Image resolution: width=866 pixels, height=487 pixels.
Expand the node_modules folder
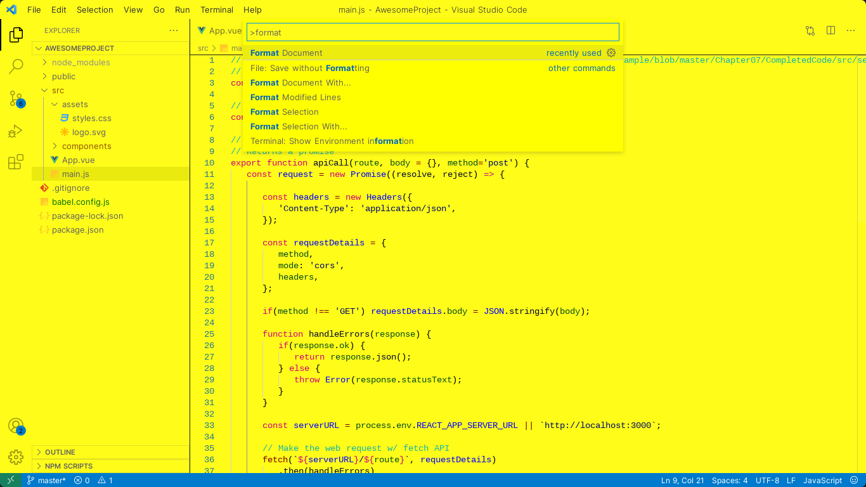point(81,62)
